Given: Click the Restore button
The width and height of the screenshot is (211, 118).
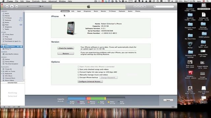Looking at the screenshot, I should coord(66,53).
